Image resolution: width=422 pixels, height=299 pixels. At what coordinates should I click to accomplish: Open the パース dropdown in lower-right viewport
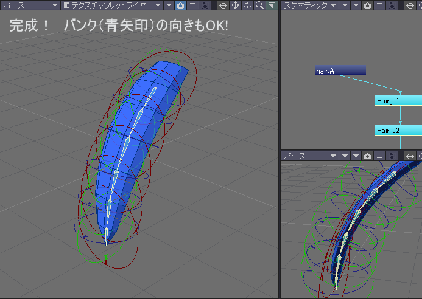[310, 156]
